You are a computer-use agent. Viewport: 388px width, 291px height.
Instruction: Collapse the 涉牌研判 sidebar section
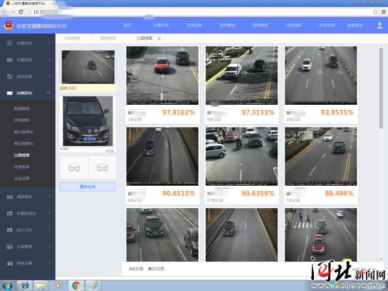48,93
